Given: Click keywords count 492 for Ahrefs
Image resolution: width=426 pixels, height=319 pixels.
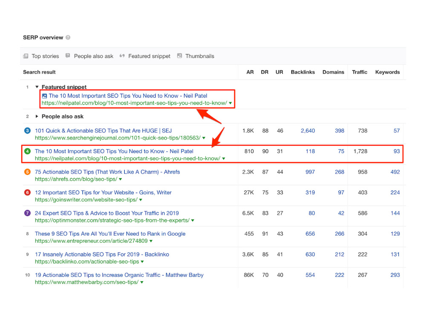Looking at the screenshot, I should (x=395, y=172).
